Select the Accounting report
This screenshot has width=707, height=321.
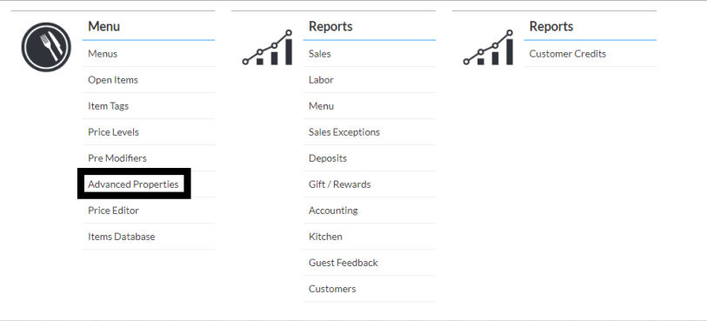click(333, 211)
